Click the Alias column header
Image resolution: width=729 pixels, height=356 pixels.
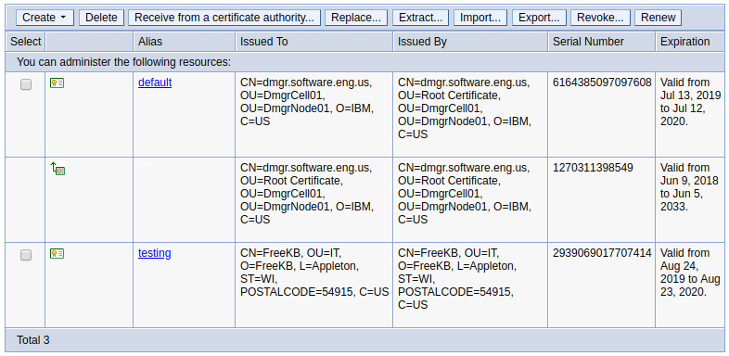point(185,42)
